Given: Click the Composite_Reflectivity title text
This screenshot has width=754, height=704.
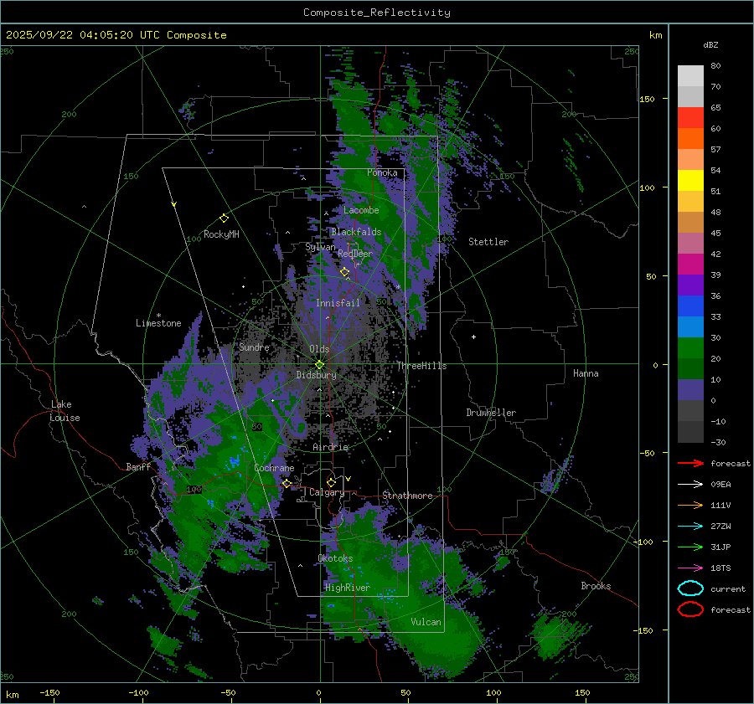Looking at the screenshot, I should (x=376, y=13).
